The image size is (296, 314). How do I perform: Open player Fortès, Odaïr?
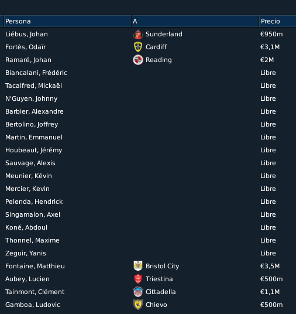26,47
